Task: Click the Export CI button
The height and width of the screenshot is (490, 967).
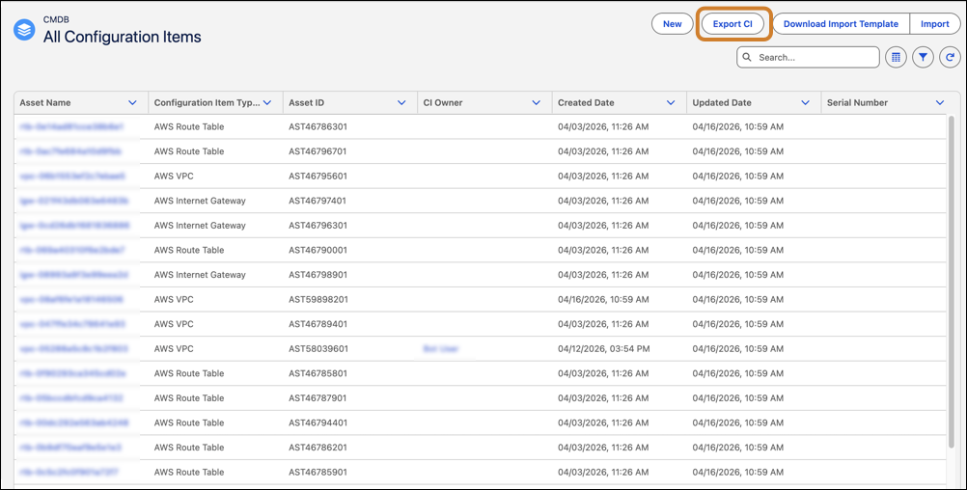Action: [732, 24]
